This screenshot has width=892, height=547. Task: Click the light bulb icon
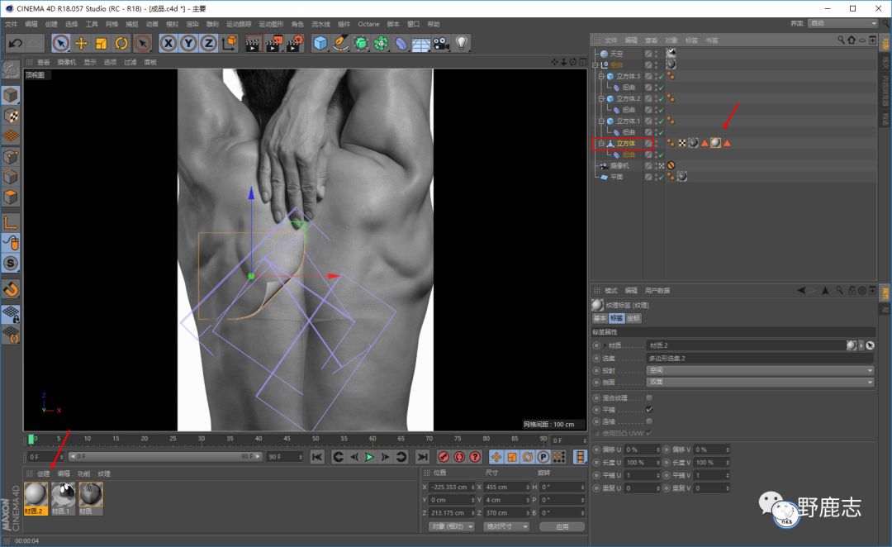tap(462, 43)
